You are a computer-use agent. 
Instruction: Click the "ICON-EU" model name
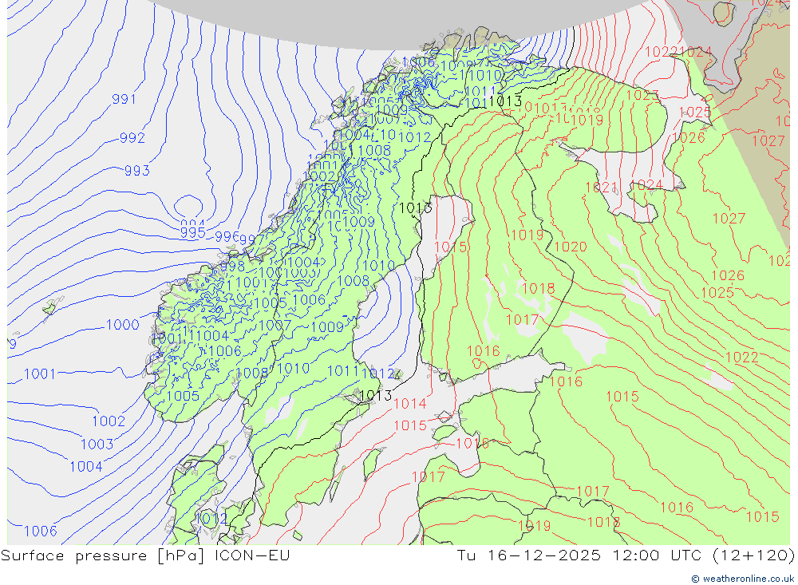pyautogui.click(x=252, y=555)
